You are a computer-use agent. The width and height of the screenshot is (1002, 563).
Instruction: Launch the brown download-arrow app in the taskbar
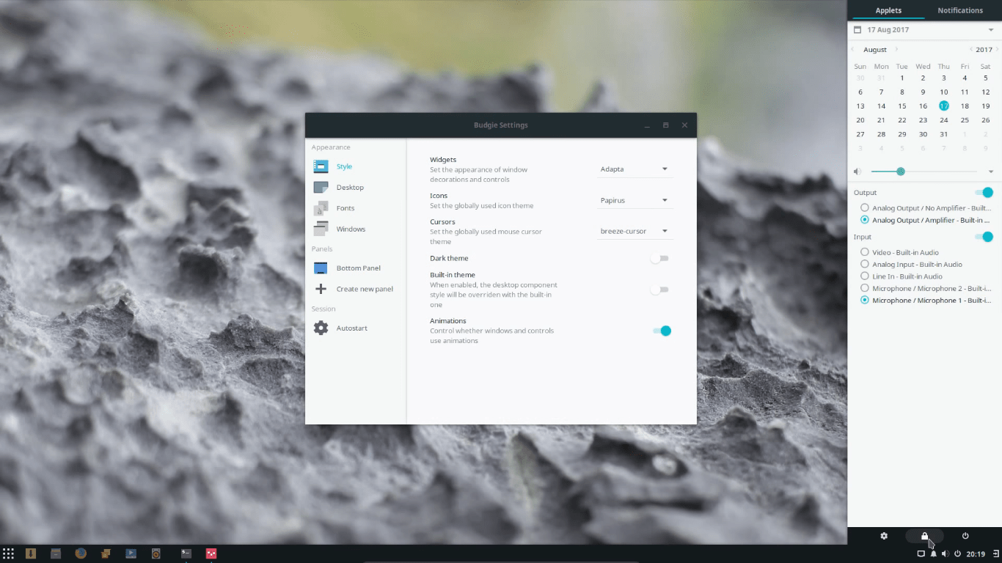pos(31,553)
